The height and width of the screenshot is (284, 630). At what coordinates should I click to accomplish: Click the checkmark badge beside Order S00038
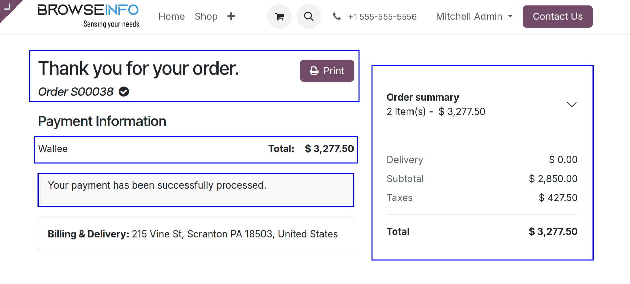[124, 92]
